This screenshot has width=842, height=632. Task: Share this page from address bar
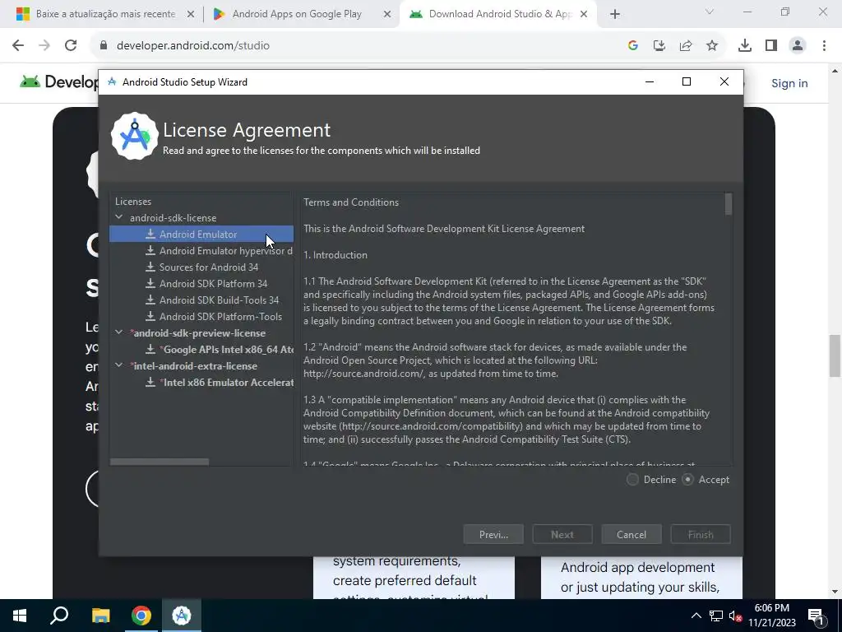(x=686, y=46)
